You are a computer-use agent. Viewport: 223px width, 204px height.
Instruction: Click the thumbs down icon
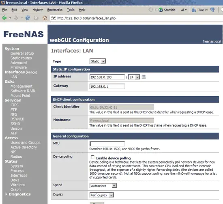(x=213, y=10)
